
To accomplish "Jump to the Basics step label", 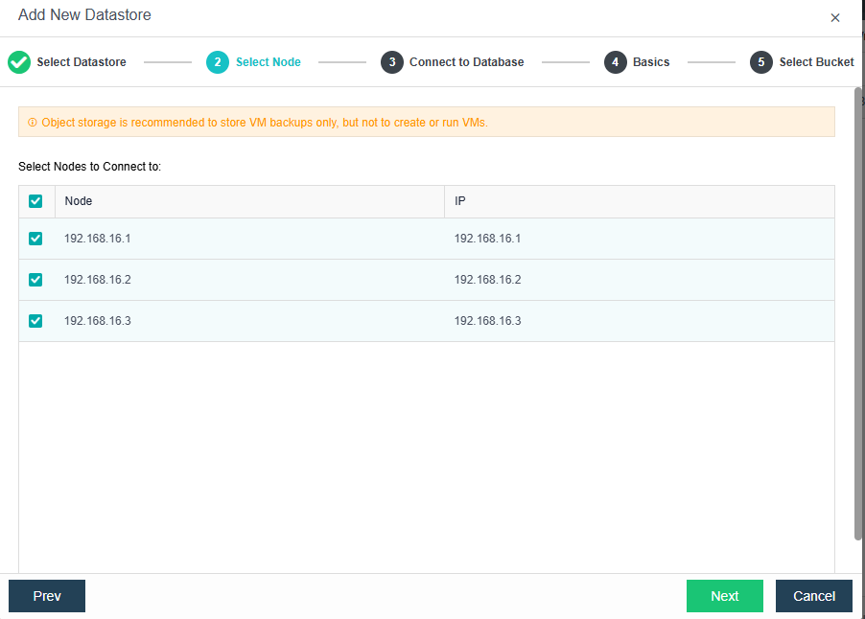I will 651,62.
